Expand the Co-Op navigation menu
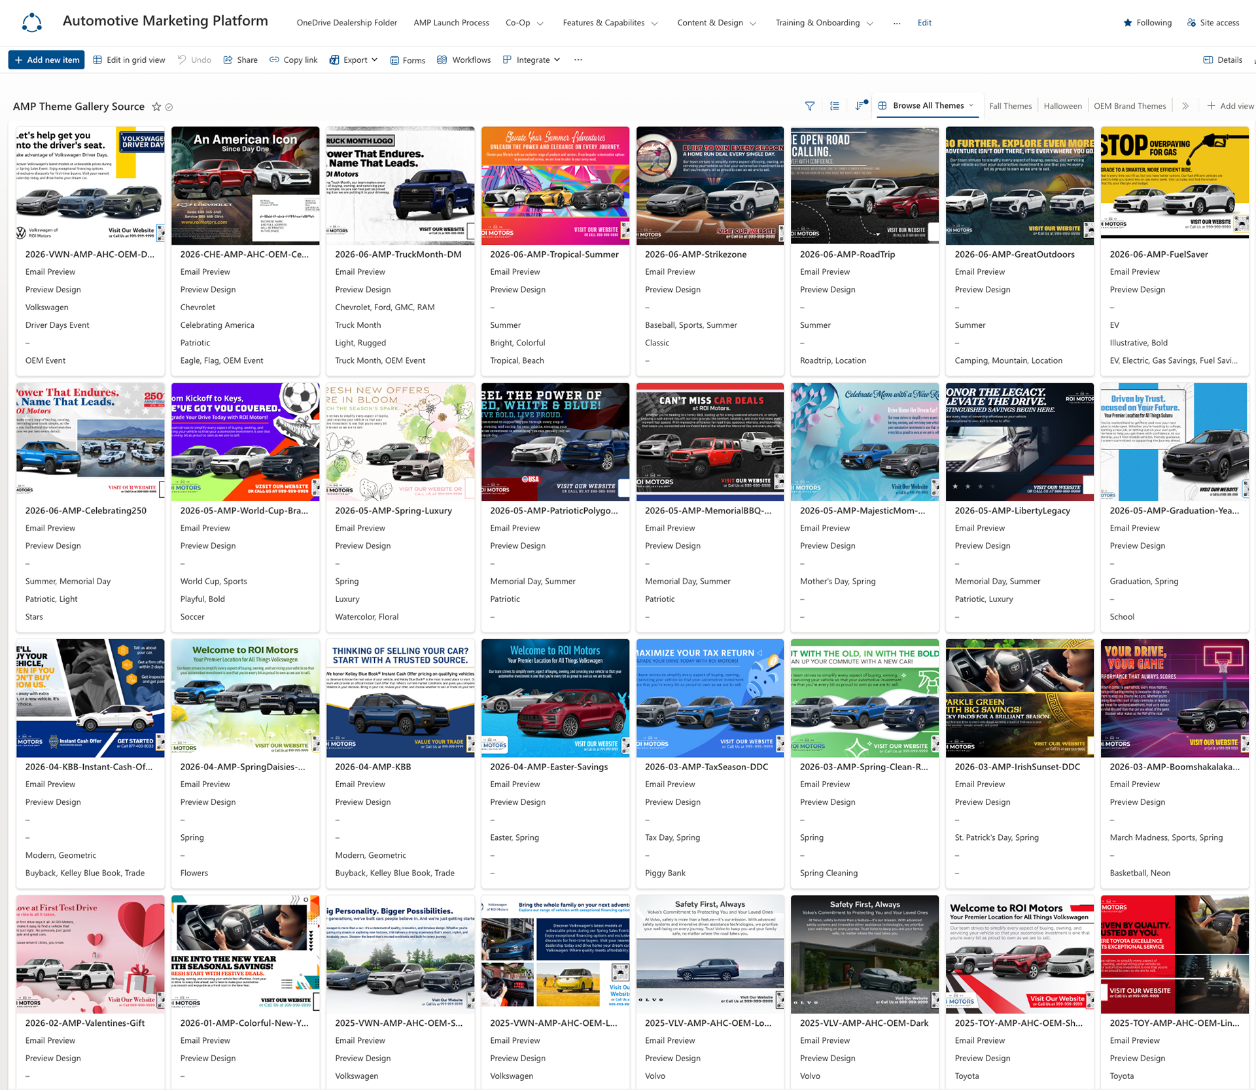The image size is (1256, 1090). pos(525,22)
